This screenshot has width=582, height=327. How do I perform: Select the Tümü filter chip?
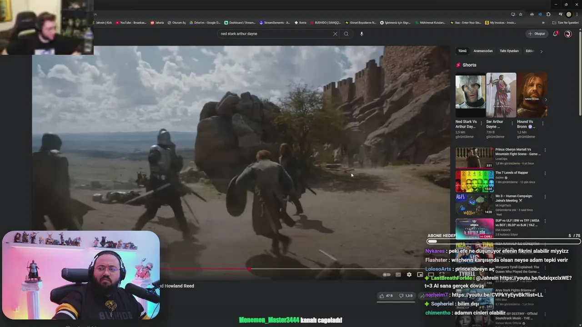[462, 51]
